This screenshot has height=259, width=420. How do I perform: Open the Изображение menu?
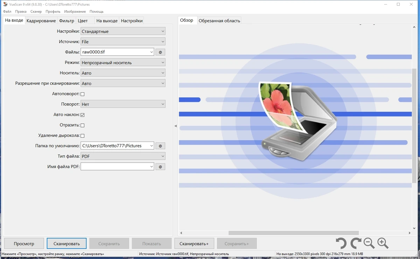click(x=75, y=12)
